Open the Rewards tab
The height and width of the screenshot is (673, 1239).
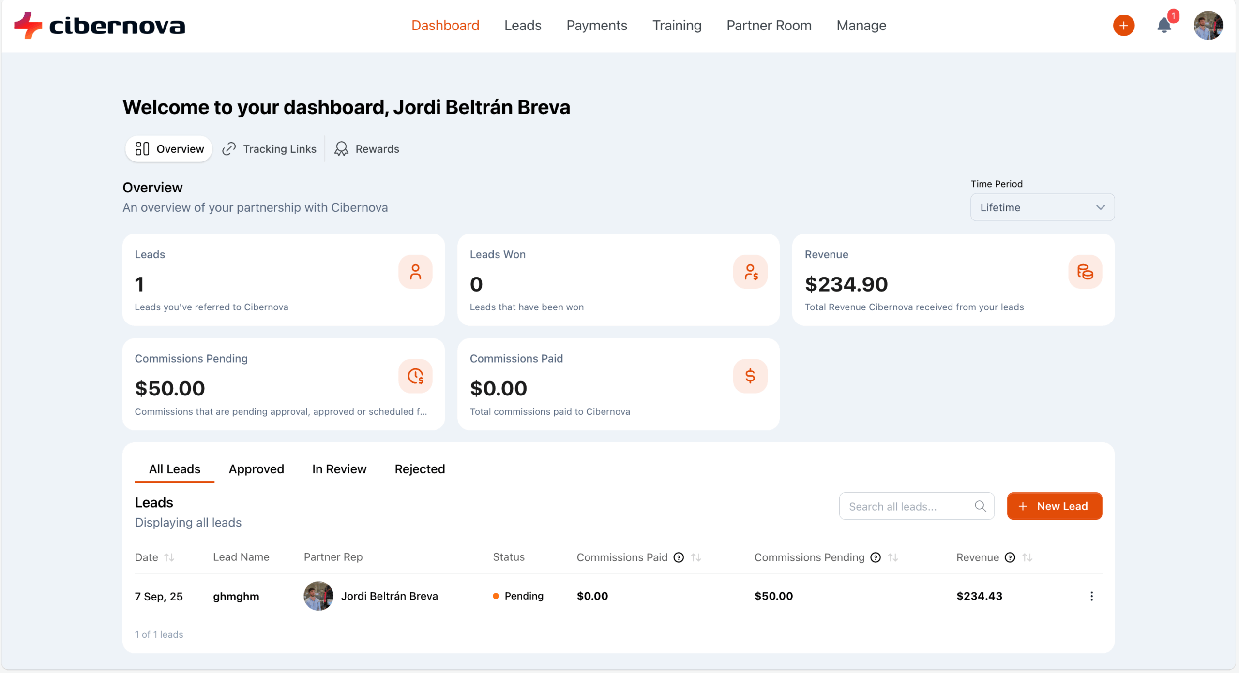[367, 149]
